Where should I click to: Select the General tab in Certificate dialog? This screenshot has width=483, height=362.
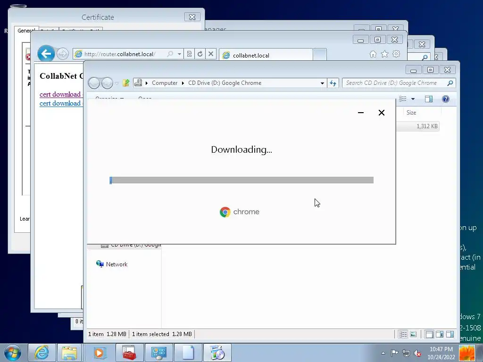26,31
